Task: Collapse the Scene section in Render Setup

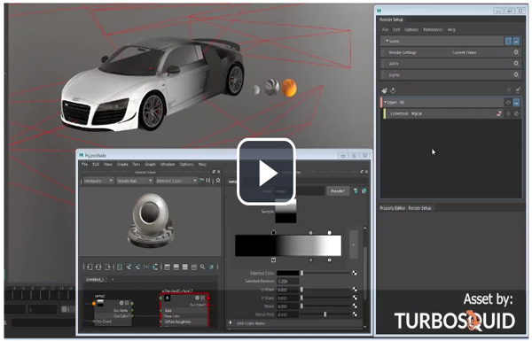Action: click(387, 41)
